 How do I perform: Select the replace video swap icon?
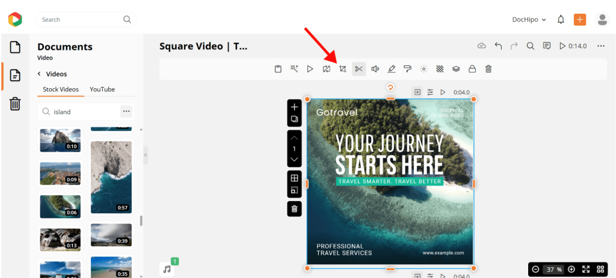click(327, 69)
